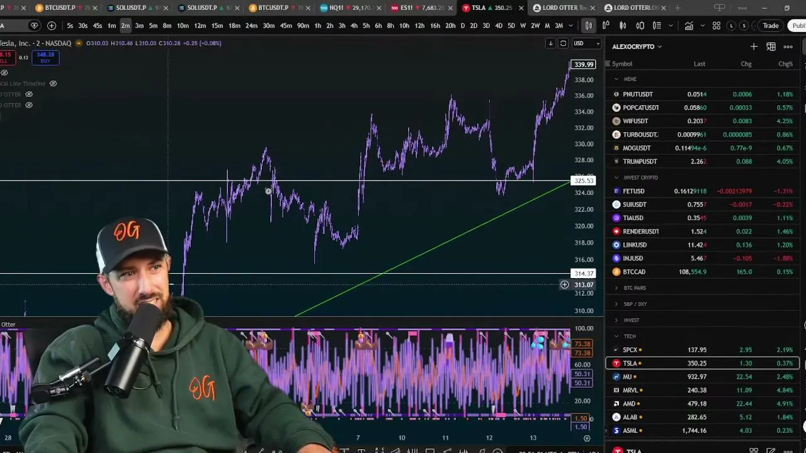The width and height of the screenshot is (806, 453).
Task: Switch to the 5m timeframe
Action: 153,26
